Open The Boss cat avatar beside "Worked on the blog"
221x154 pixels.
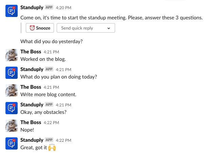(x=12, y=55)
